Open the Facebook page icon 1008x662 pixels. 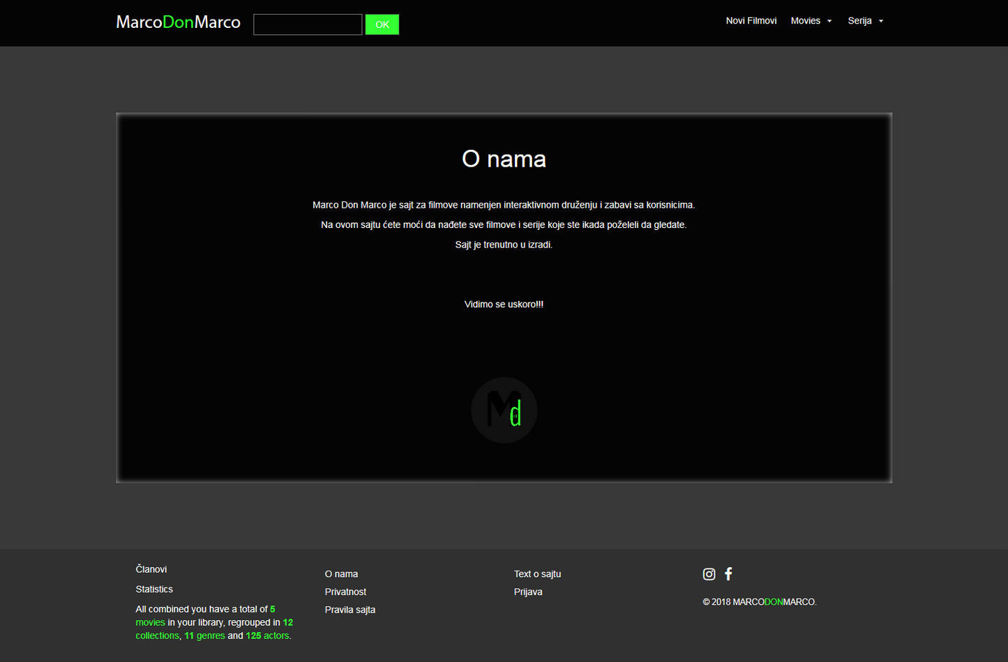pos(728,574)
